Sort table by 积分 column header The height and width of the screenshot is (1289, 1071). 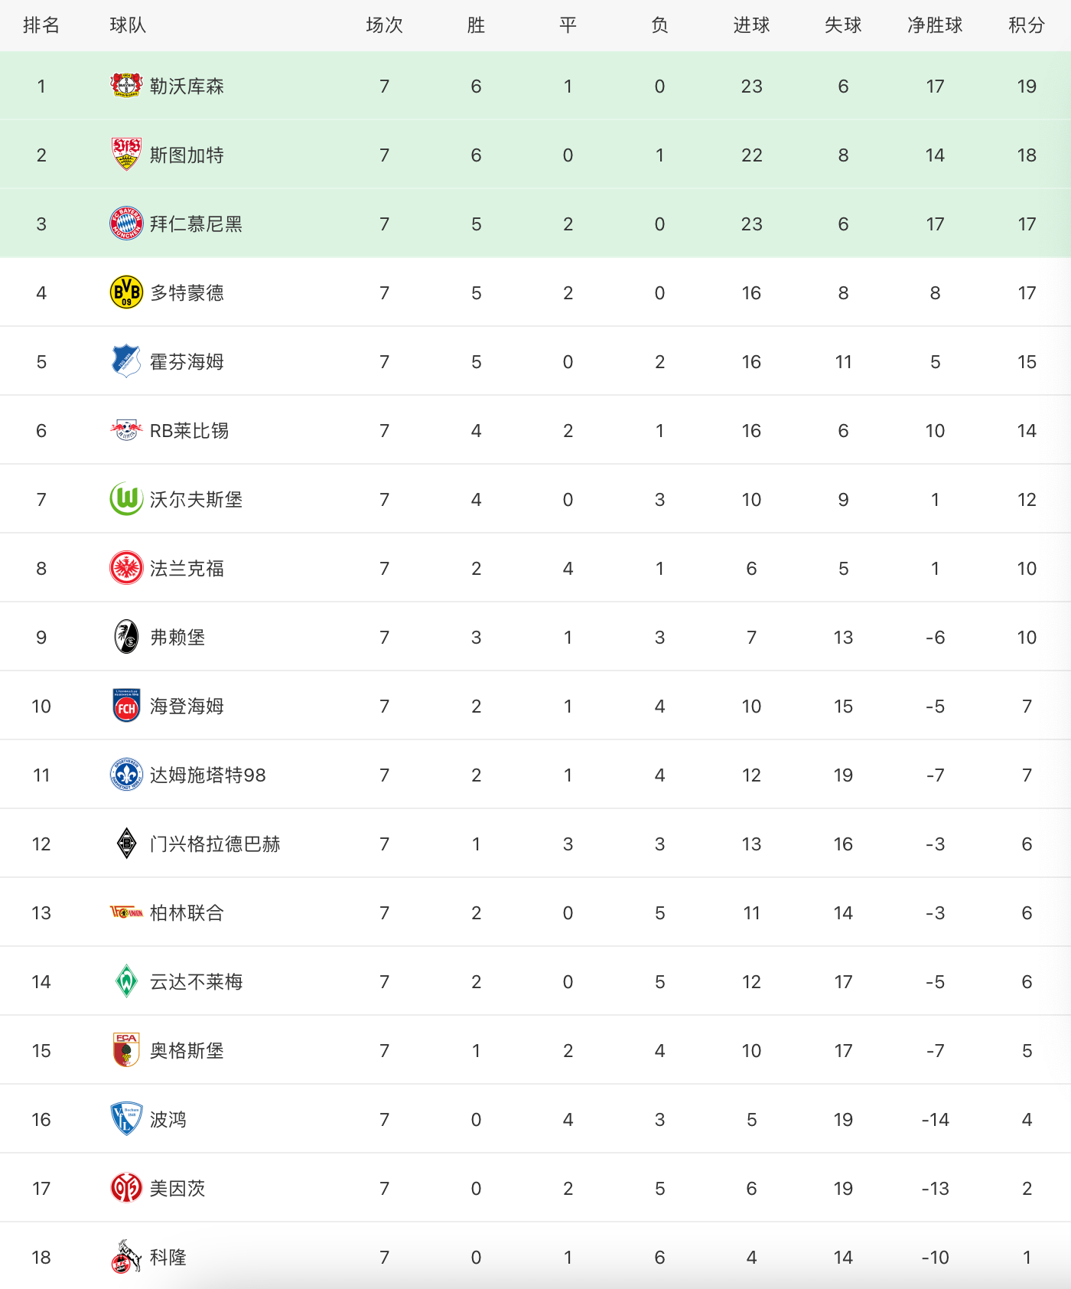click(x=1027, y=25)
